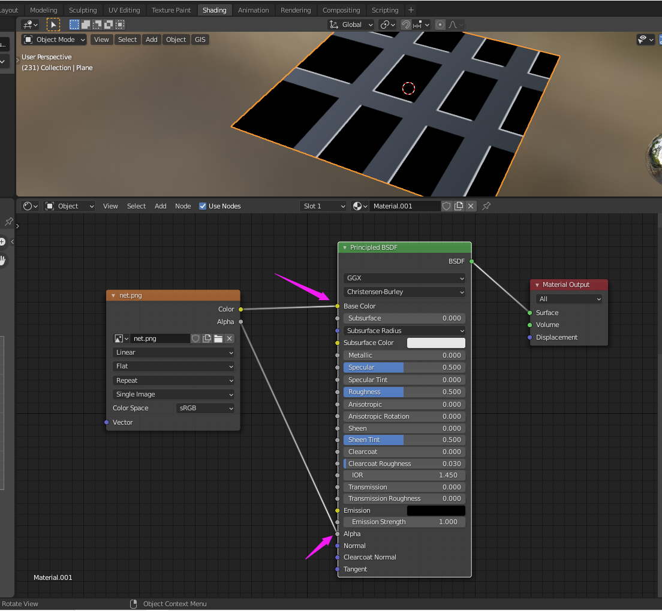Open viewport View menu

[101, 40]
